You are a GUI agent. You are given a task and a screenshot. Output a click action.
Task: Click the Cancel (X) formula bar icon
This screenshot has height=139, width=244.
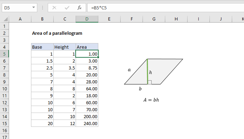(54, 8)
